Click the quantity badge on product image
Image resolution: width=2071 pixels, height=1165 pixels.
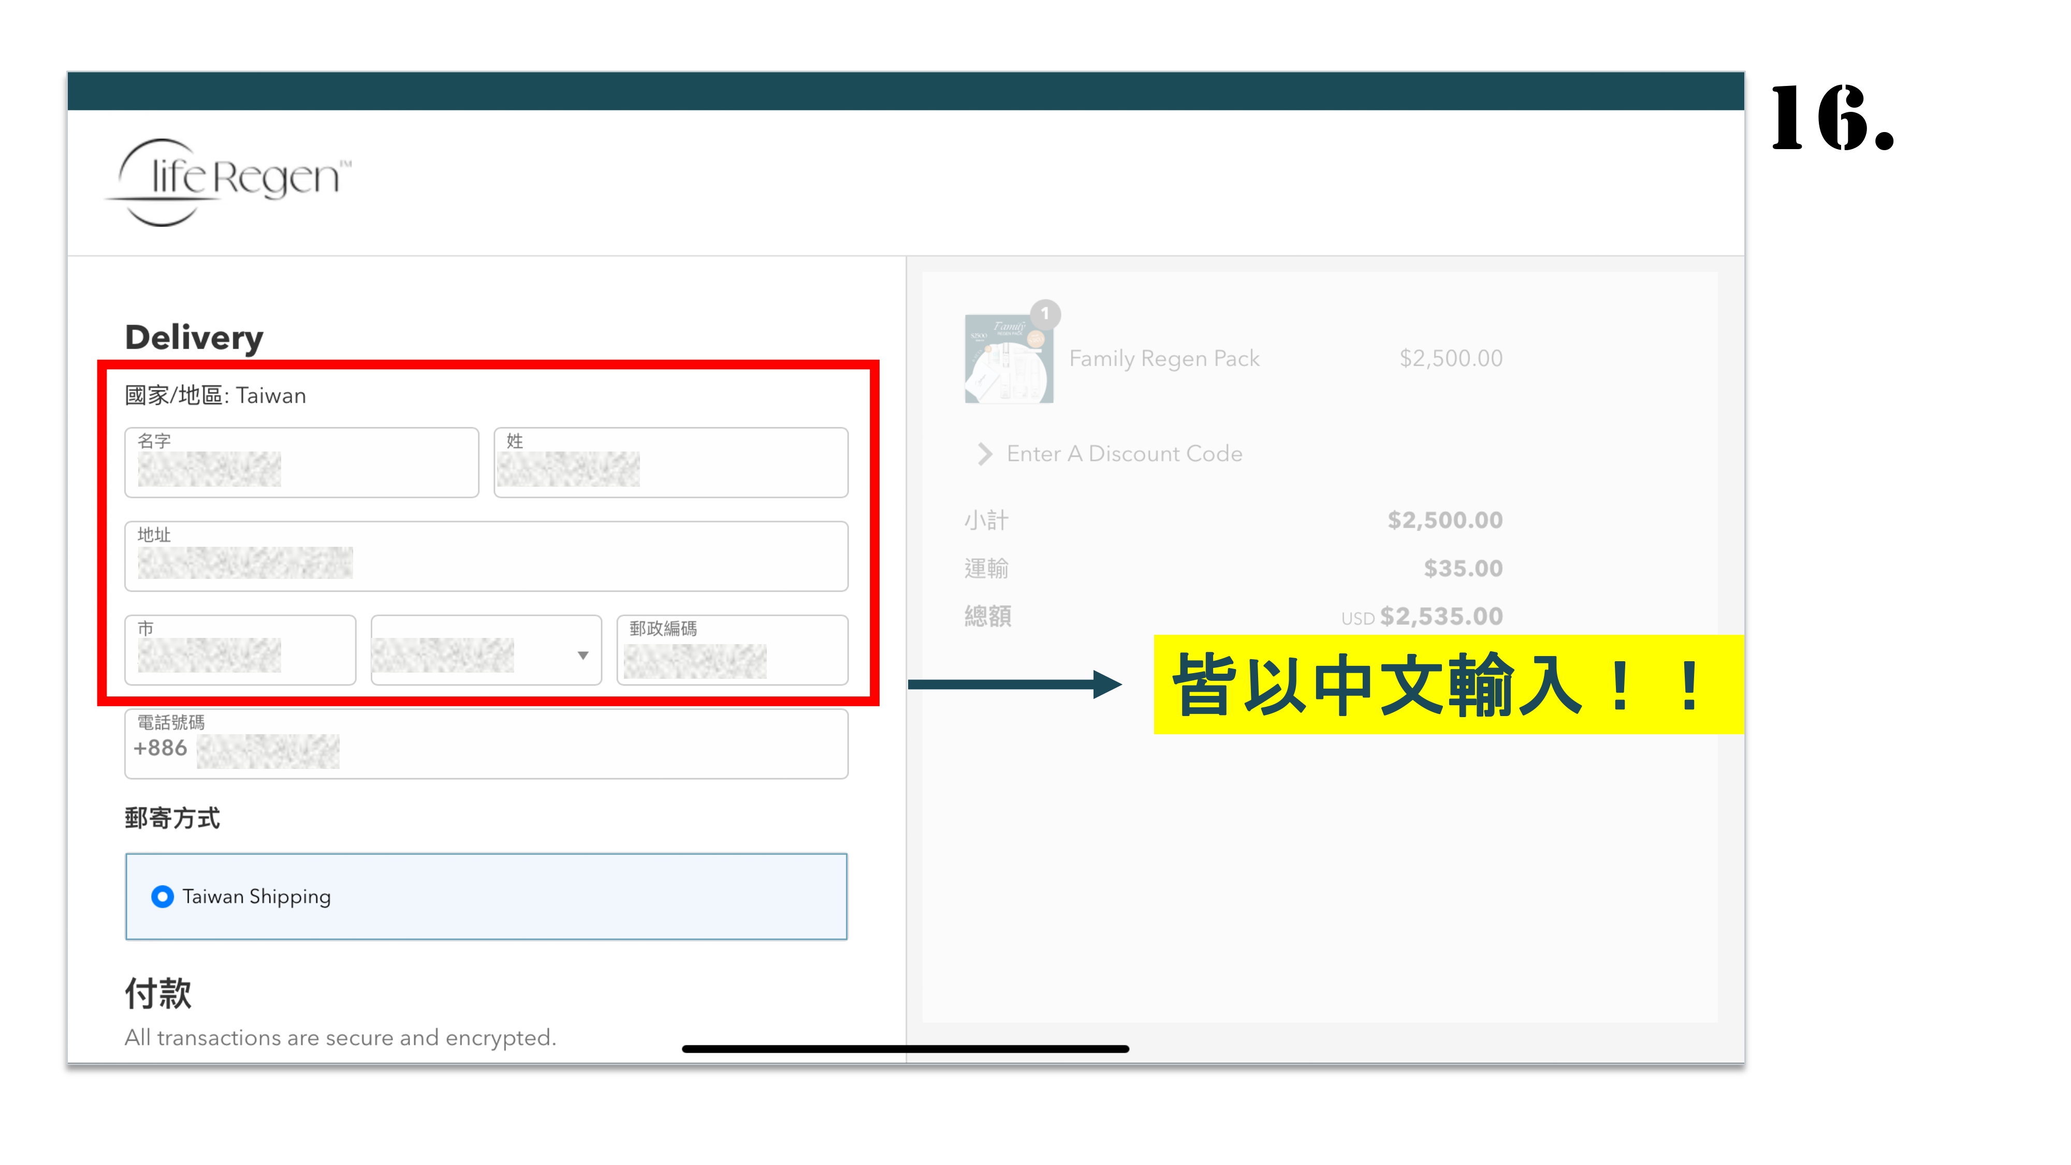tap(1045, 314)
